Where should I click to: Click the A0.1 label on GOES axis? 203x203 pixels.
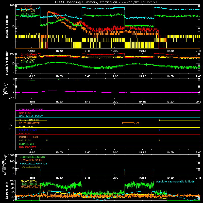11,98
